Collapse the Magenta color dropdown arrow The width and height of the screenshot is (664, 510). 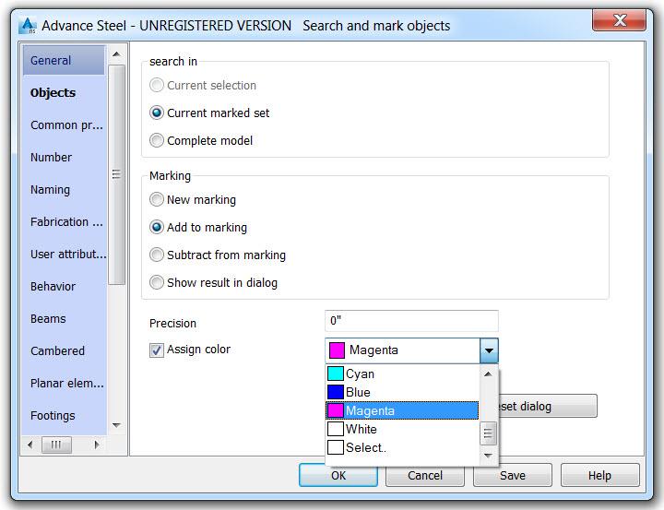[x=489, y=350]
